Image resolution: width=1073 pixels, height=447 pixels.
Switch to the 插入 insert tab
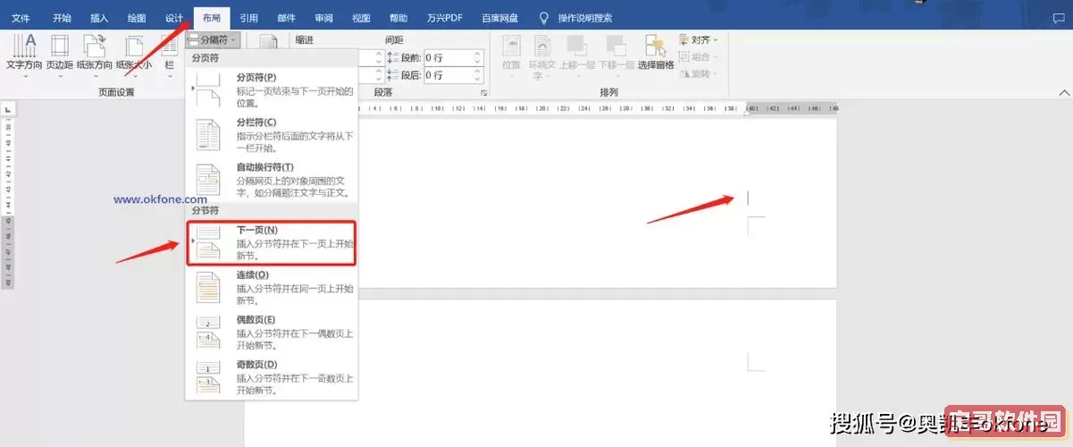pyautogui.click(x=99, y=18)
